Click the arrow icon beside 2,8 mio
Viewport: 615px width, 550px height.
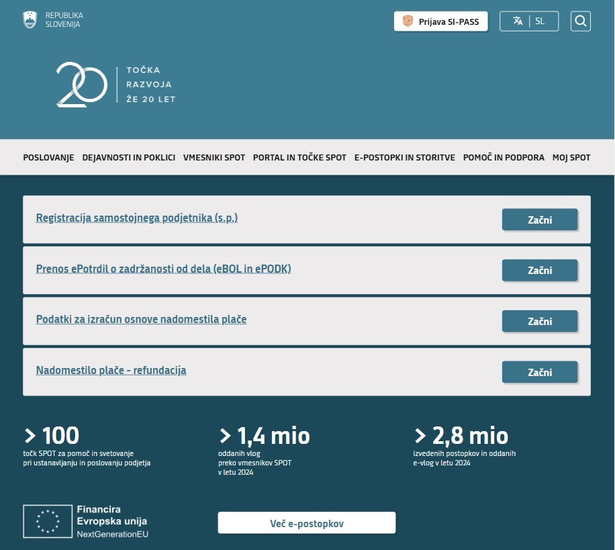(420, 435)
